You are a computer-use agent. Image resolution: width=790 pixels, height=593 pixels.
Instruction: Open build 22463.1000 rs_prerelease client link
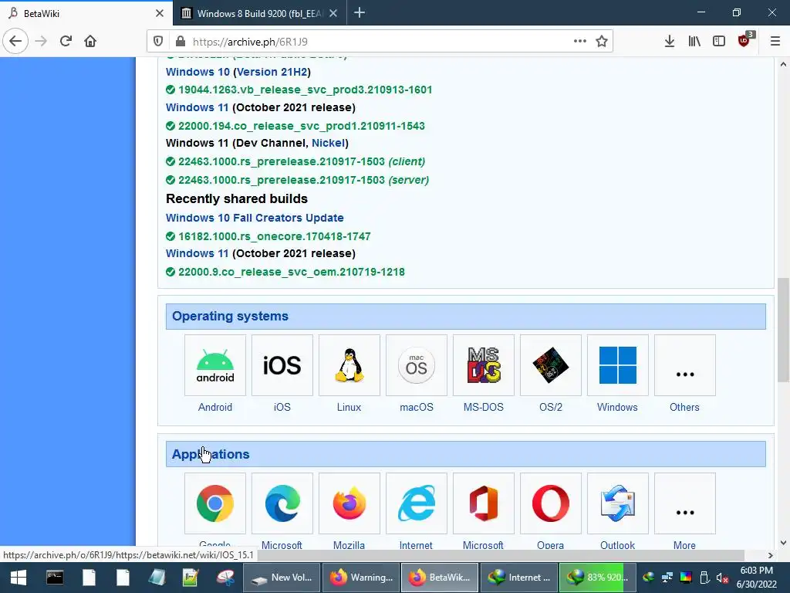(x=302, y=161)
